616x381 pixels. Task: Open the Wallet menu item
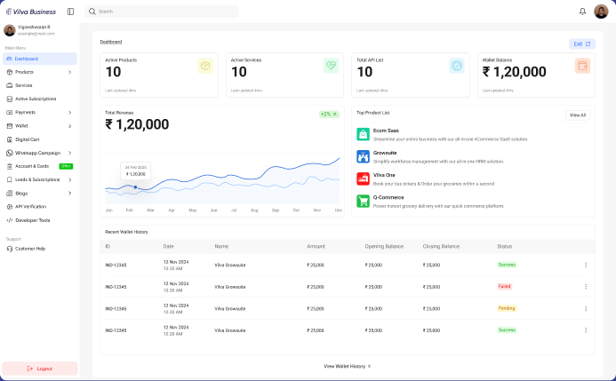click(21, 126)
